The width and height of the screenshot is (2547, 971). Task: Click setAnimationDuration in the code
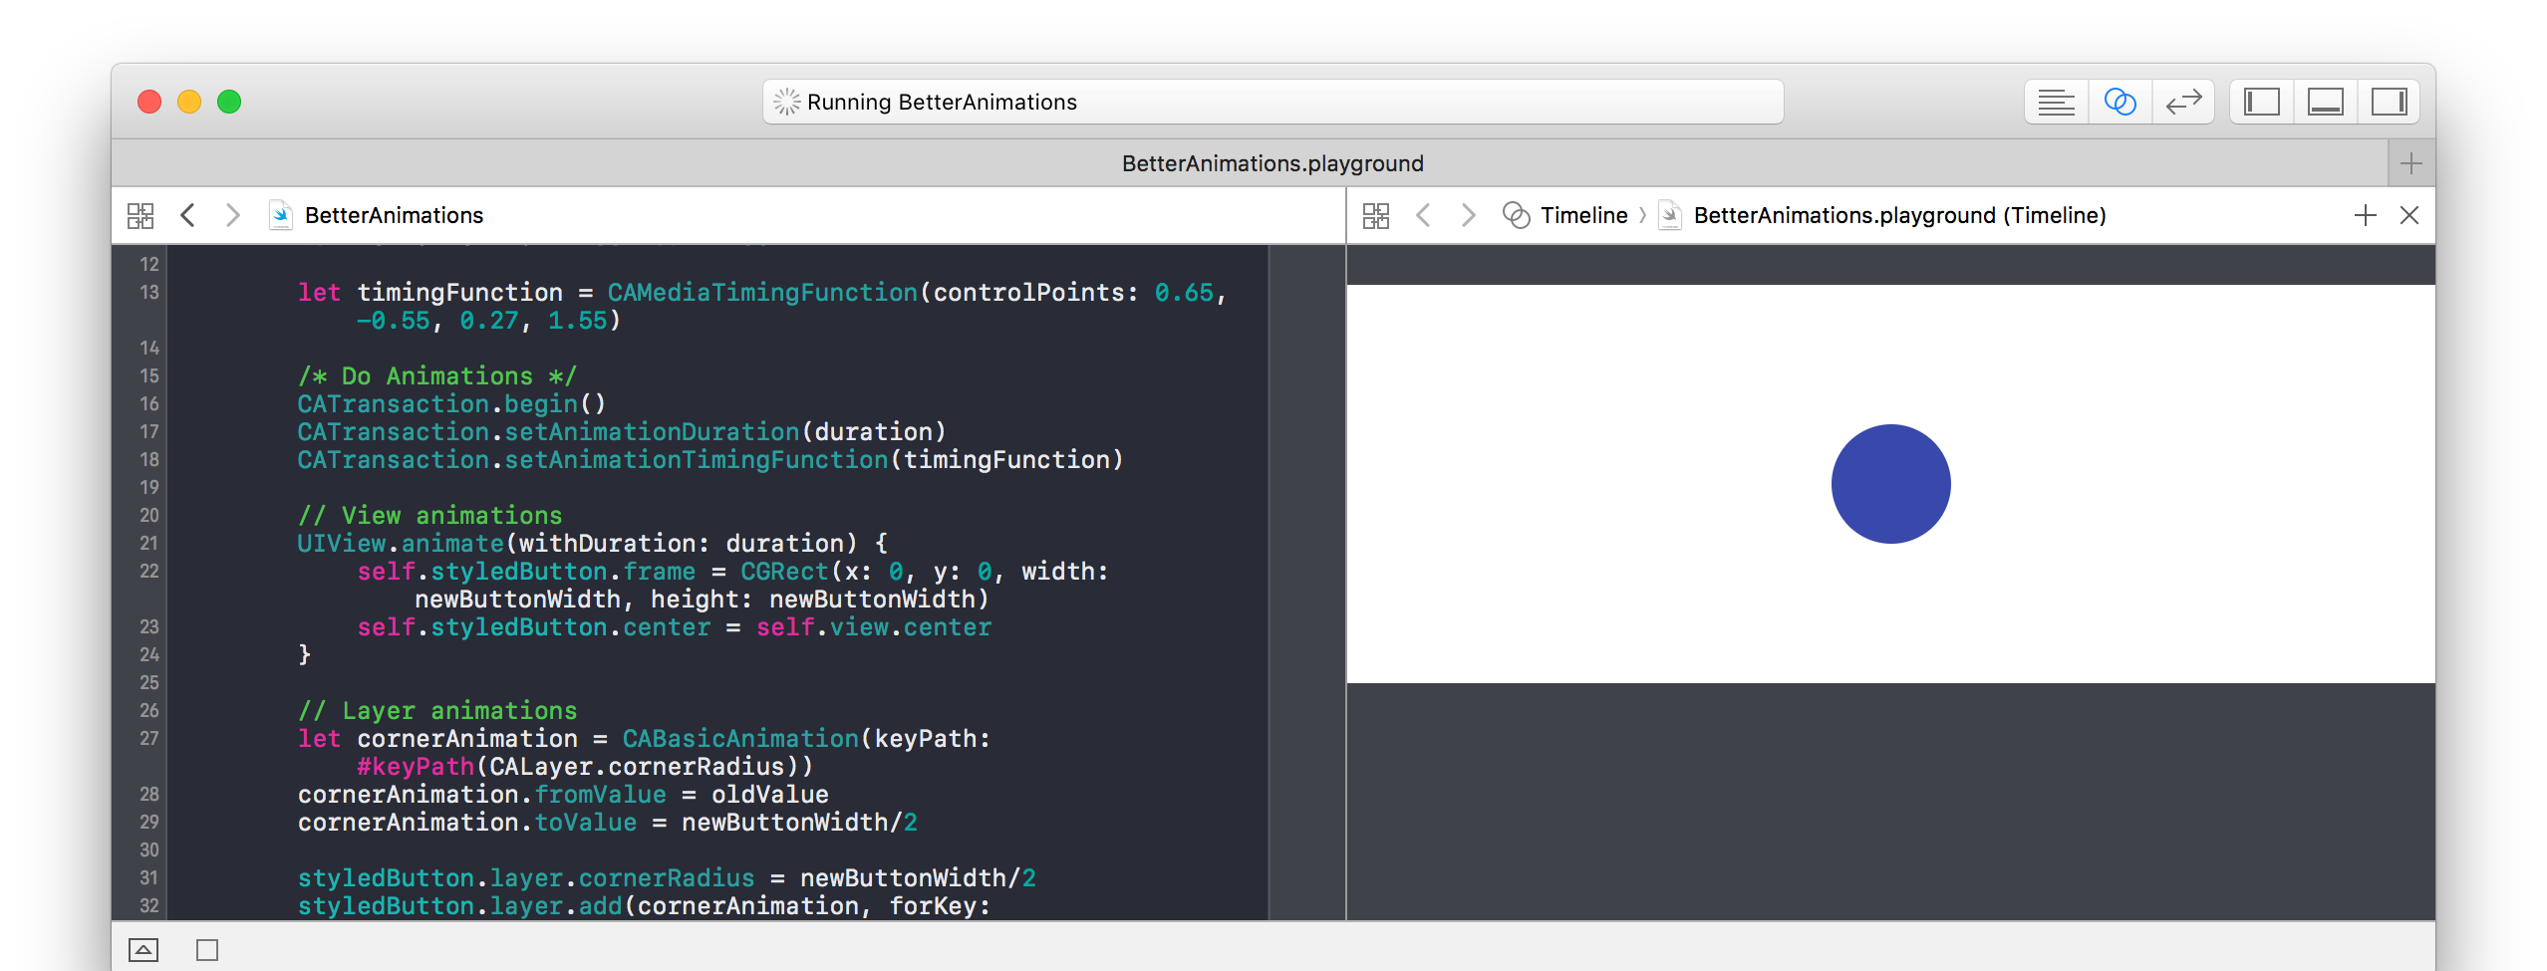pyautogui.click(x=652, y=432)
